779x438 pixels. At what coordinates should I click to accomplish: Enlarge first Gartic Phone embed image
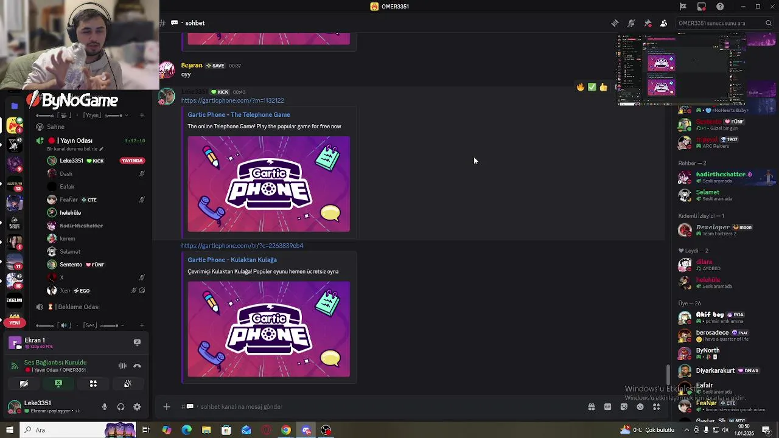[x=268, y=184]
